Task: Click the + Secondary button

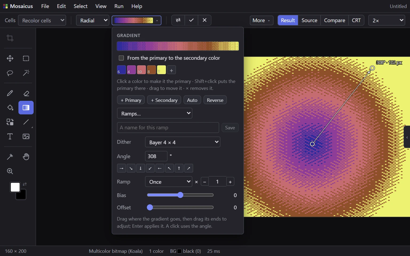Action: [x=164, y=100]
